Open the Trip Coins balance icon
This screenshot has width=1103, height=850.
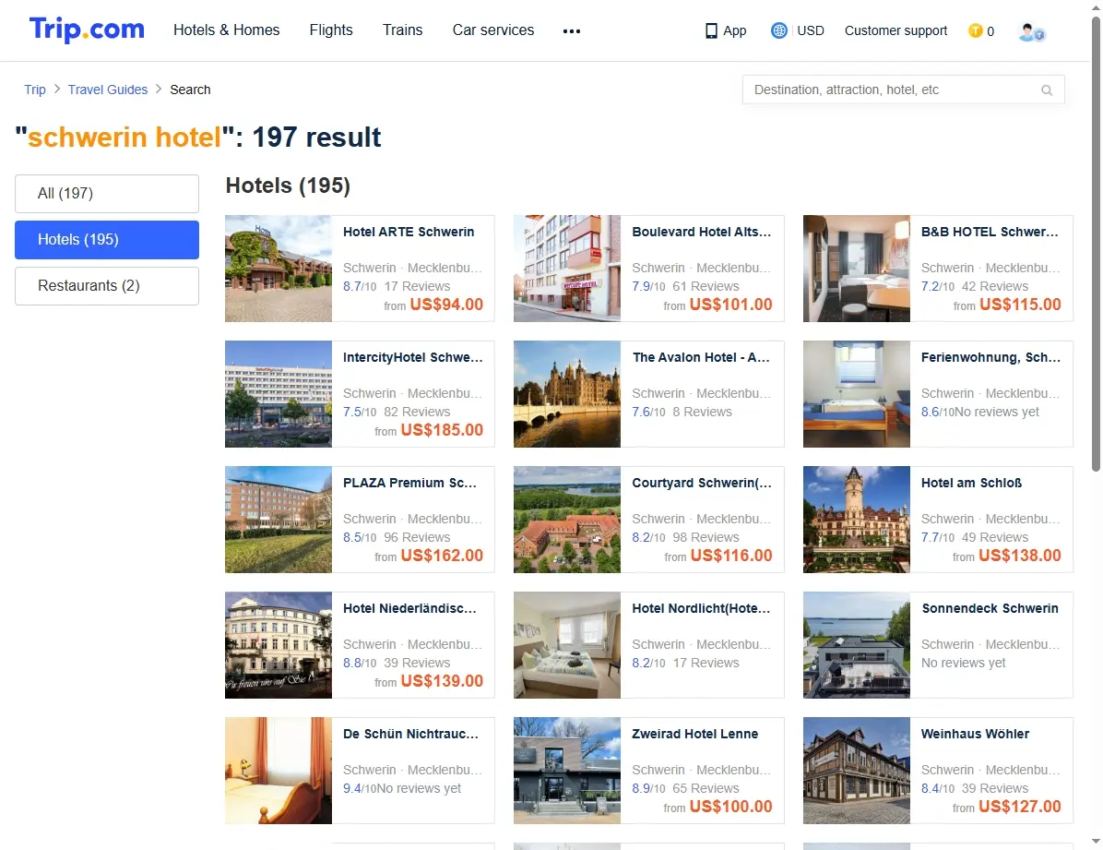click(x=975, y=30)
